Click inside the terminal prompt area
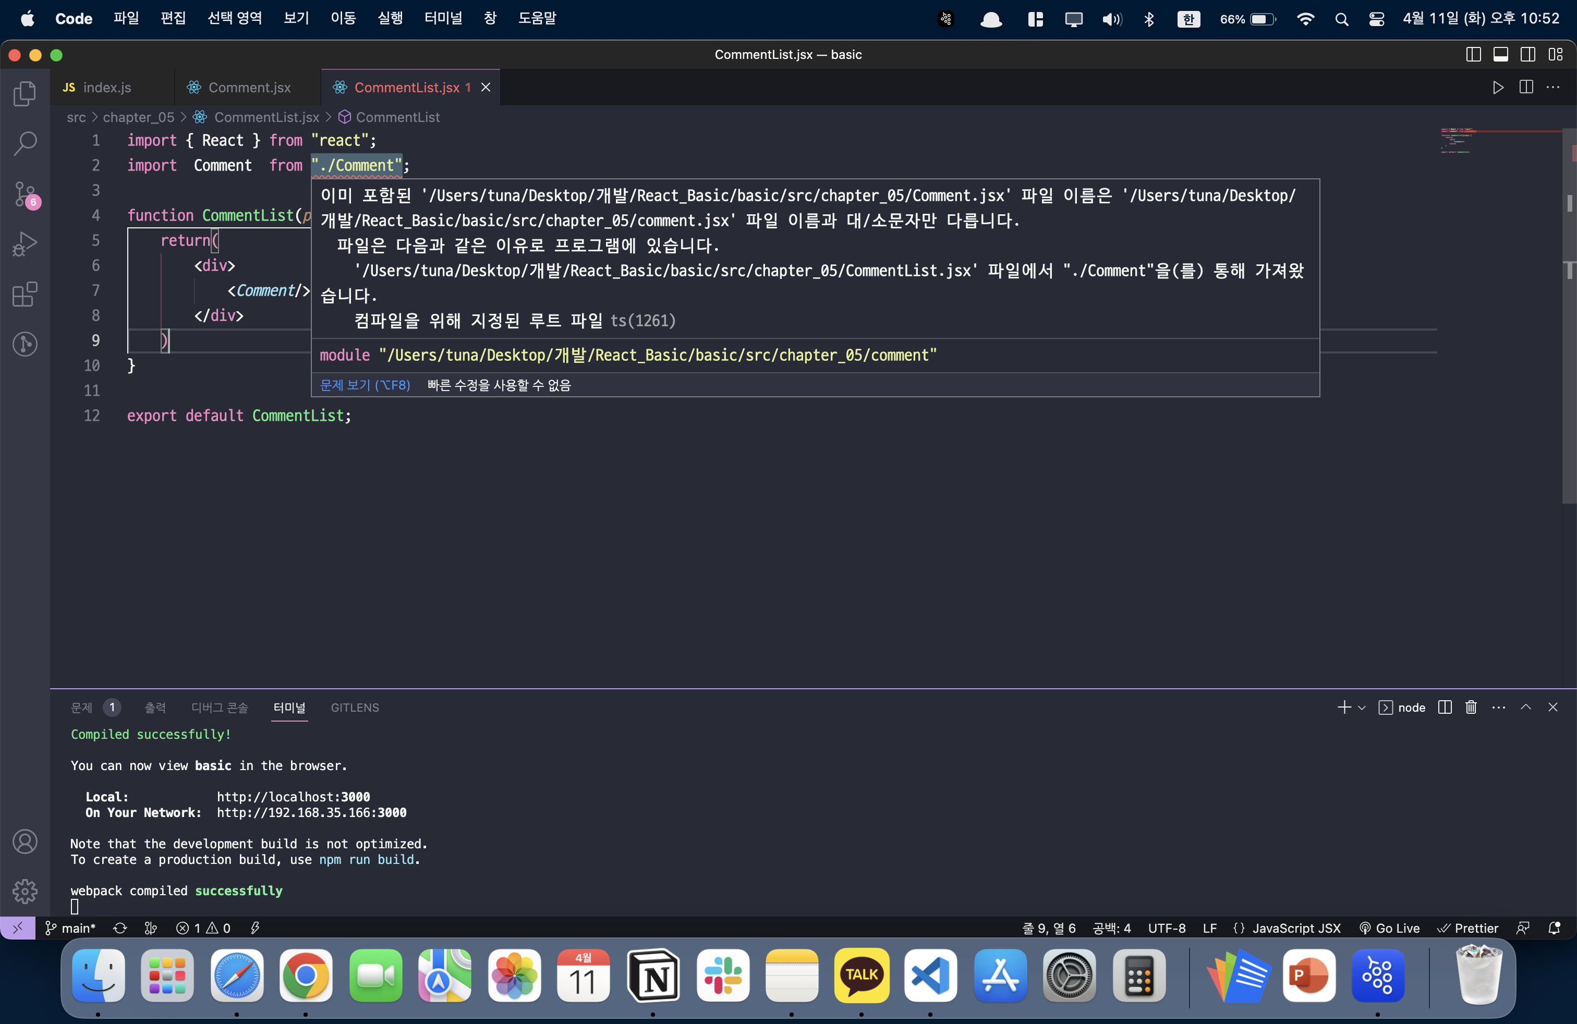This screenshot has width=1577, height=1024. (x=75, y=906)
